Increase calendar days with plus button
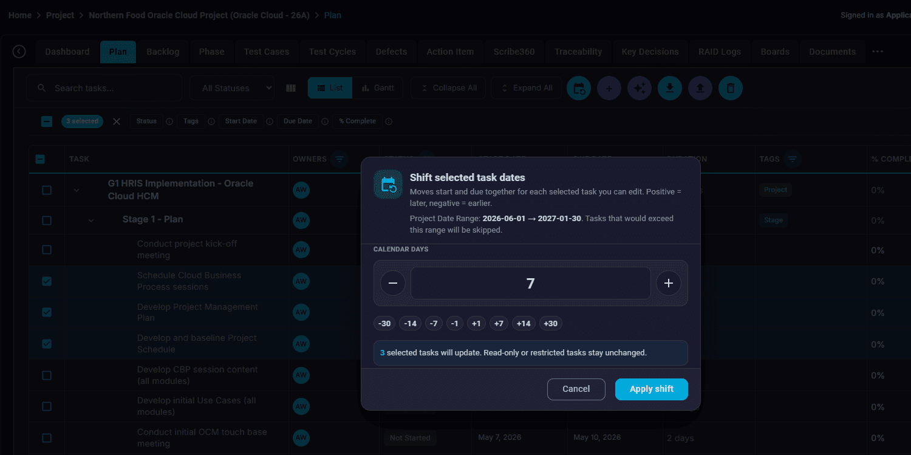911x455 pixels. pos(669,283)
